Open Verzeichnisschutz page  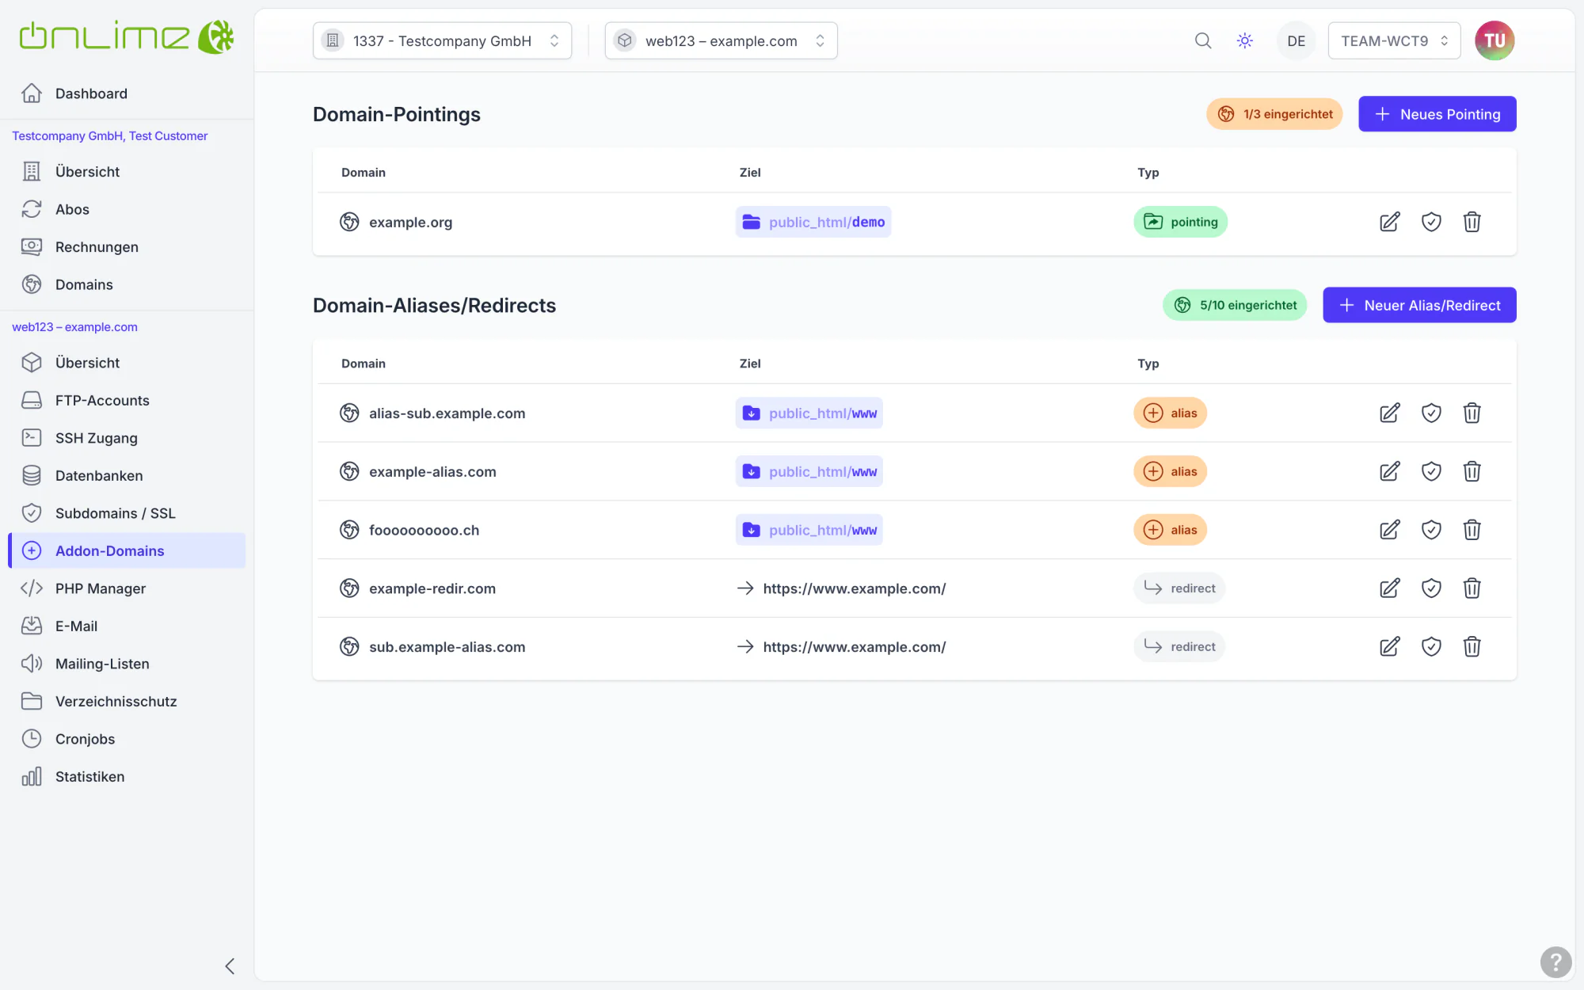[127, 702]
